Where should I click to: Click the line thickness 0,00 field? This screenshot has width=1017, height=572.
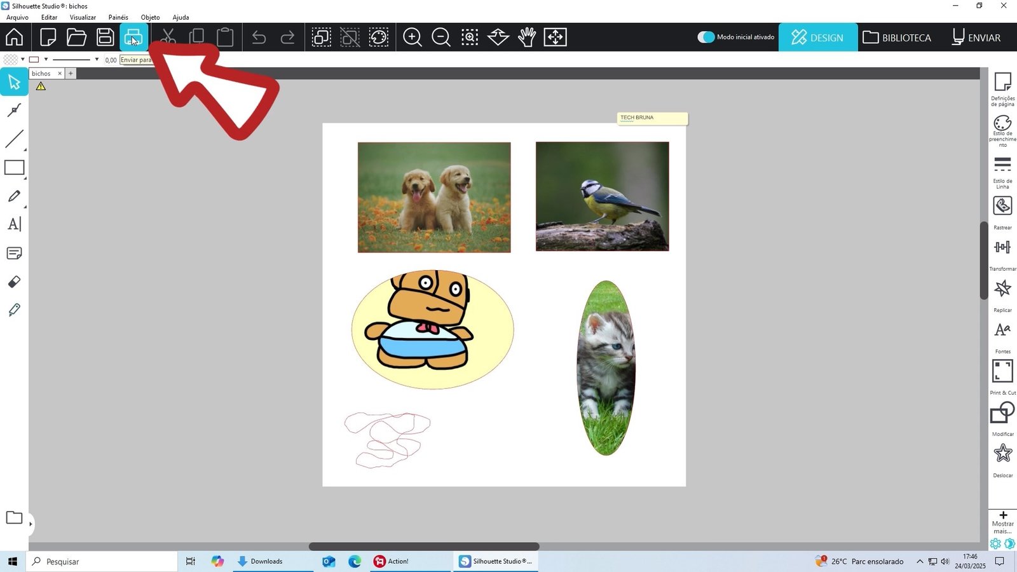click(x=110, y=59)
